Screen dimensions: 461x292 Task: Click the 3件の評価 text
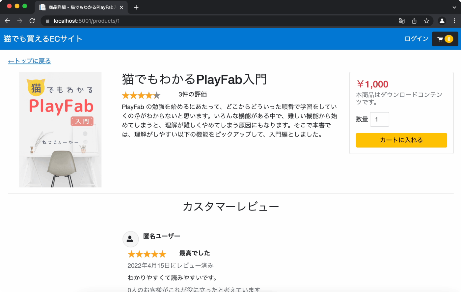click(x=193, y=94)
